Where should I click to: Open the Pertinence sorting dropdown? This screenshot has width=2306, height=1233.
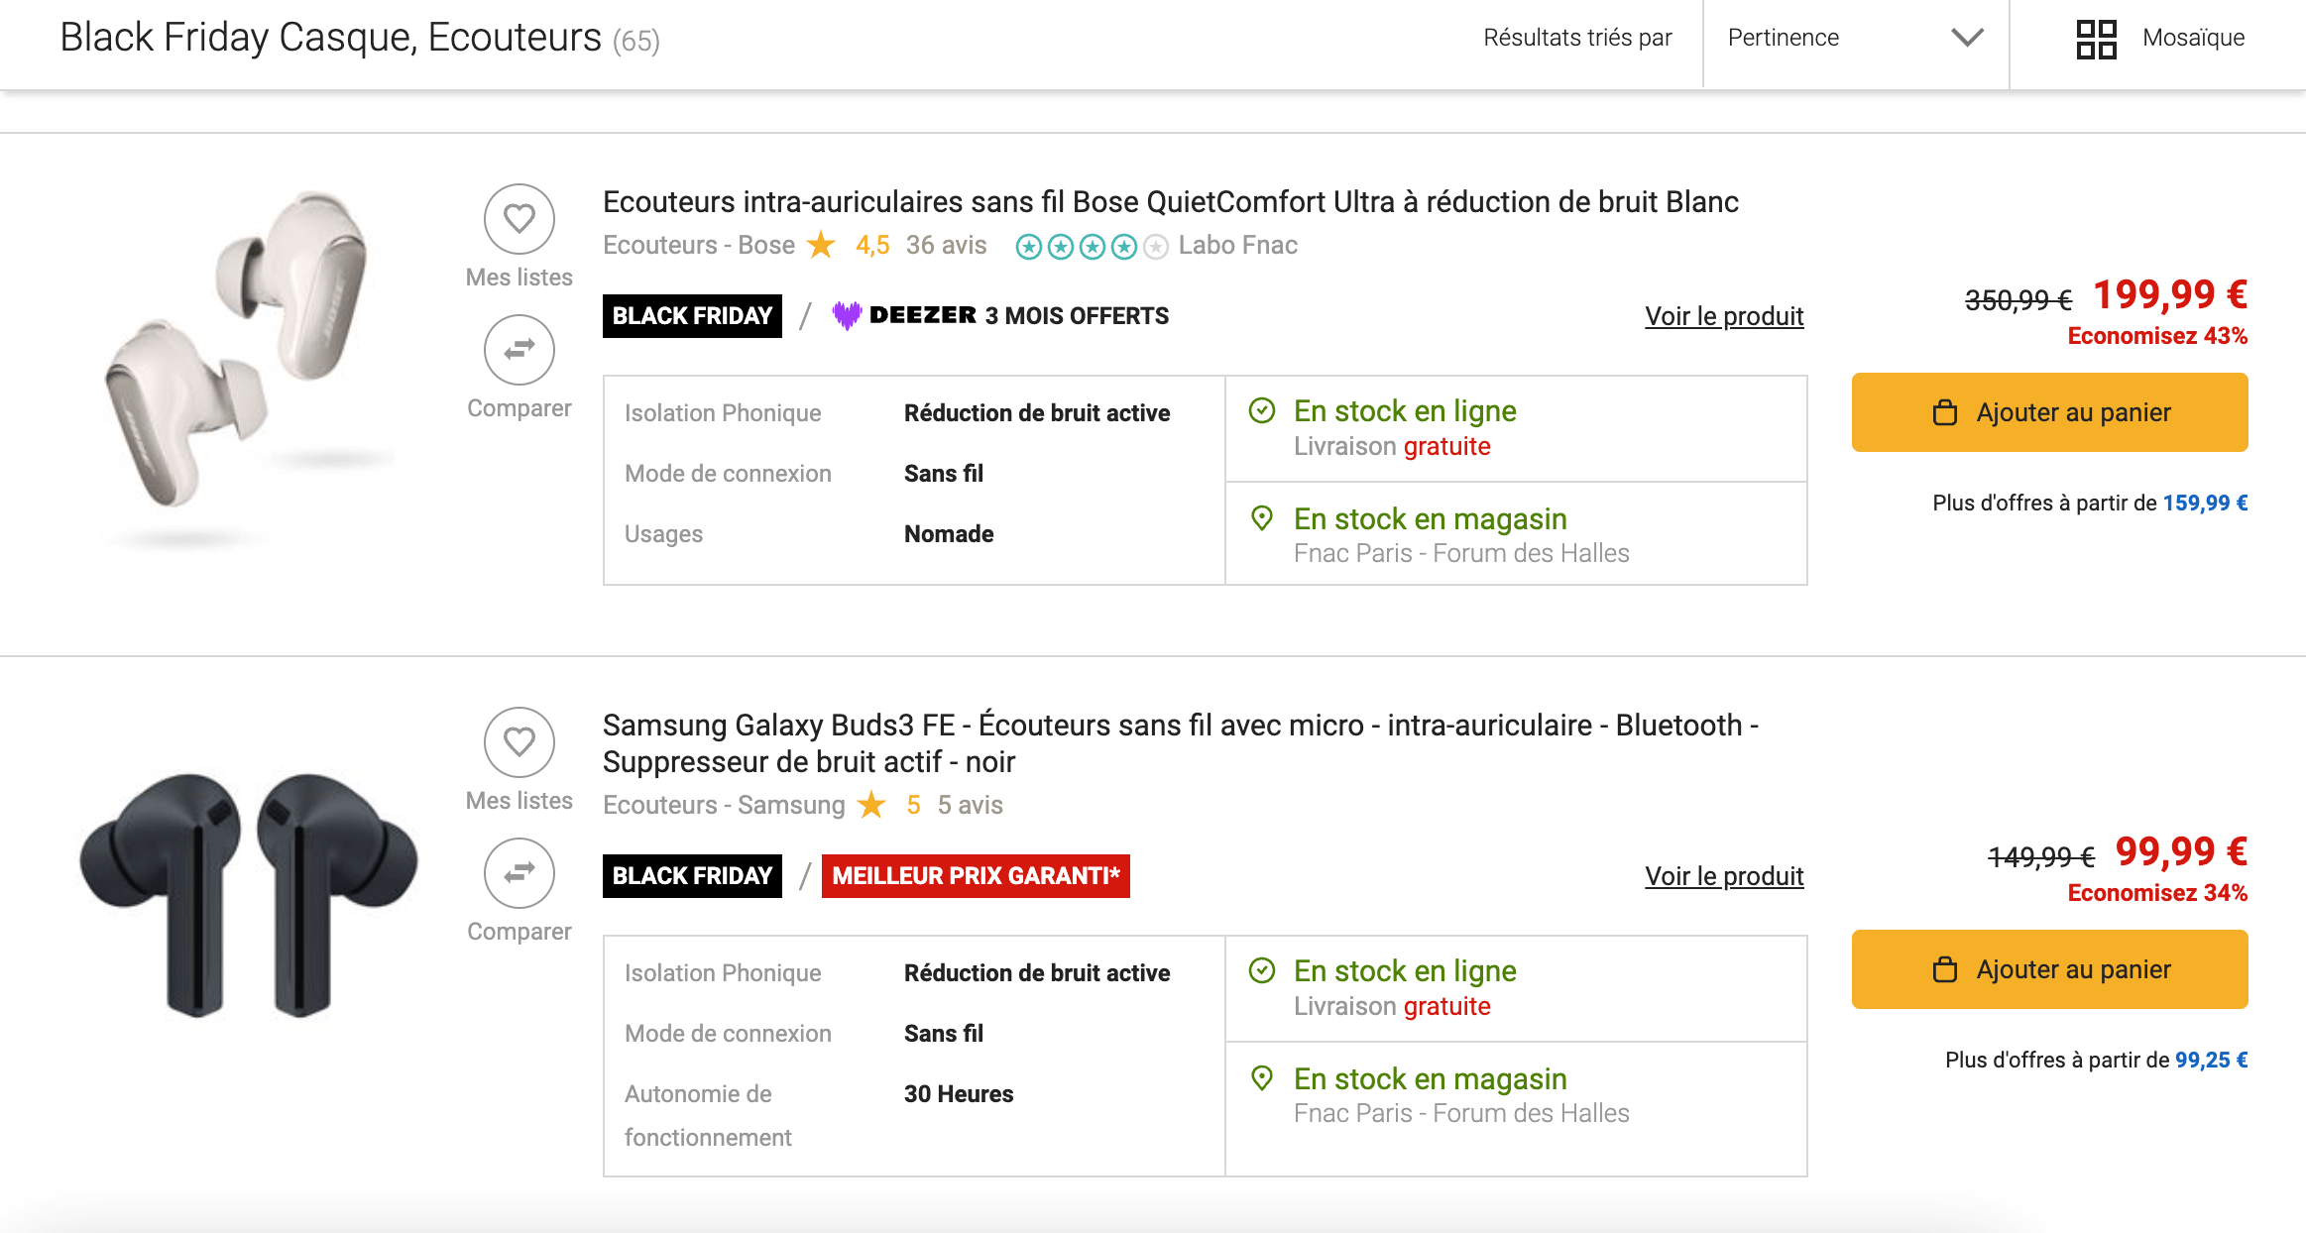click(x=1782, y=38)
